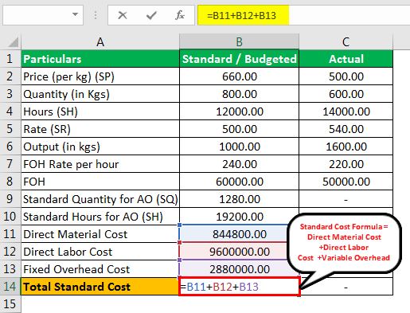This screenshot has width=410, height=313.
Task: Select the Actual price cell 500.00 in row 2
Action: [x=346, y=76]
